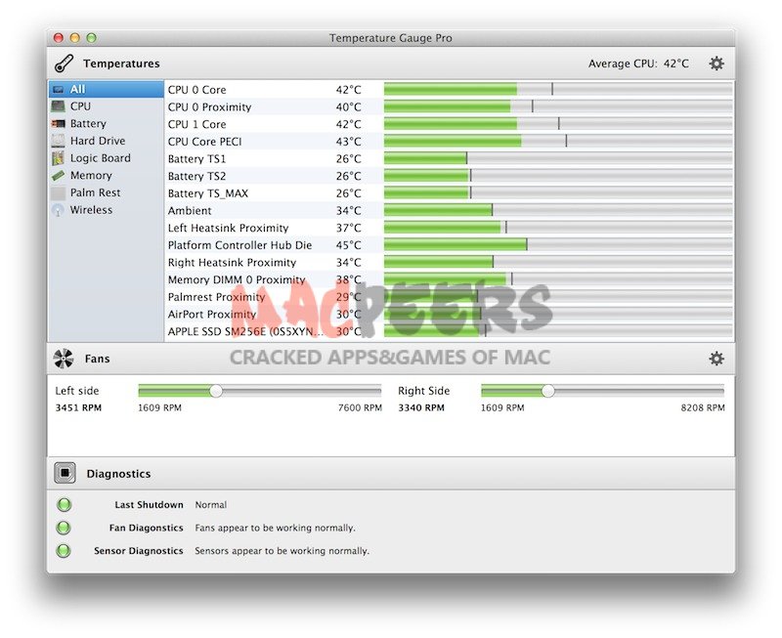
Task: Click CPU Core PECI temperature bar
Action: [x=558, y=141]
